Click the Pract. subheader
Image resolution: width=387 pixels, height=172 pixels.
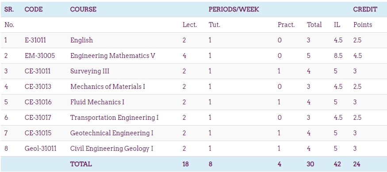click(x=286, y=25)
